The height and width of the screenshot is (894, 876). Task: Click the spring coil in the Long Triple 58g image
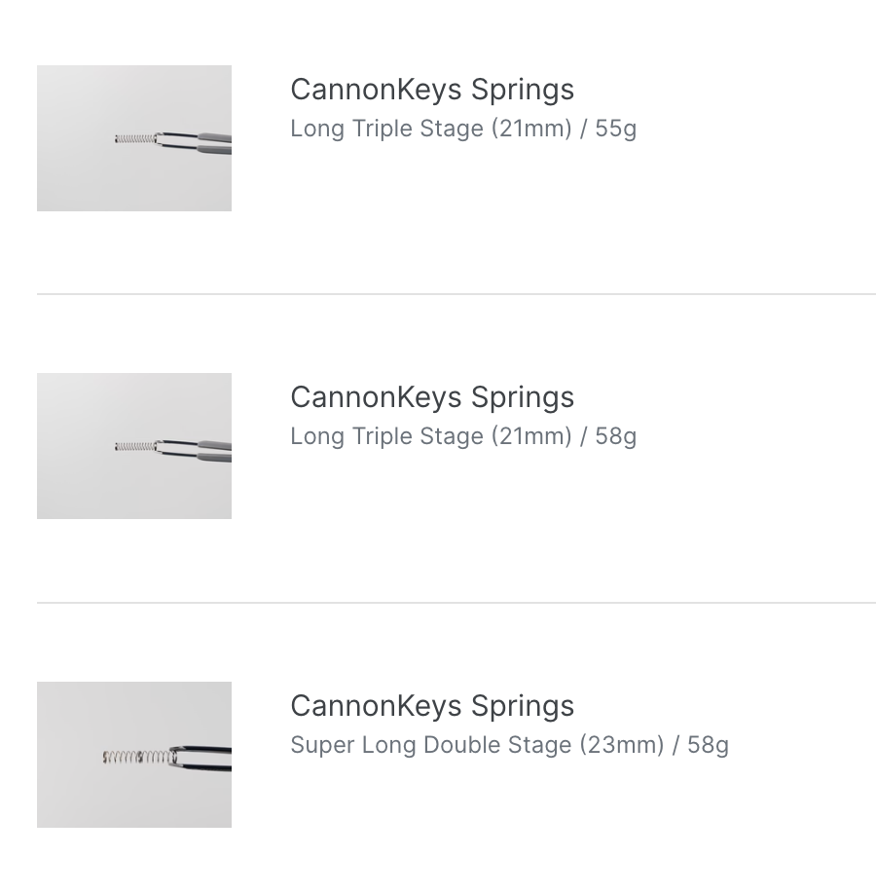coord(134,447)
